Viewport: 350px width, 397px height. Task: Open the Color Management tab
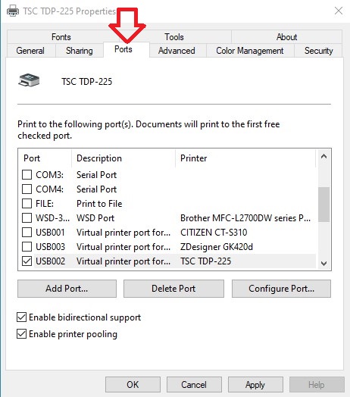[250, 51]
